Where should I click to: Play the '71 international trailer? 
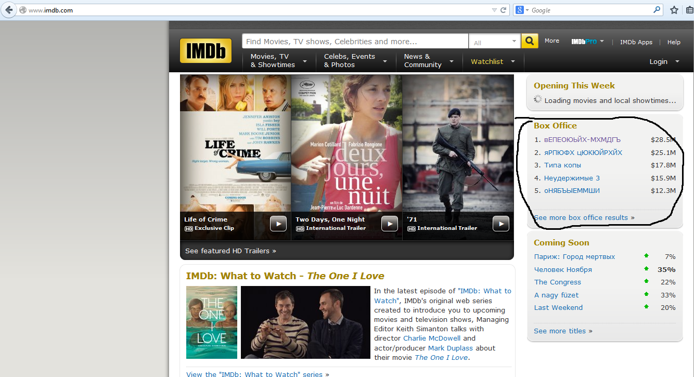[501, 224]
